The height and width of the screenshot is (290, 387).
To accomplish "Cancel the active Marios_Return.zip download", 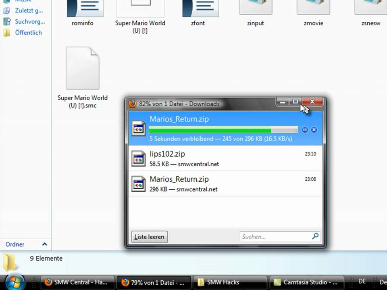I will tap(314, 130).
